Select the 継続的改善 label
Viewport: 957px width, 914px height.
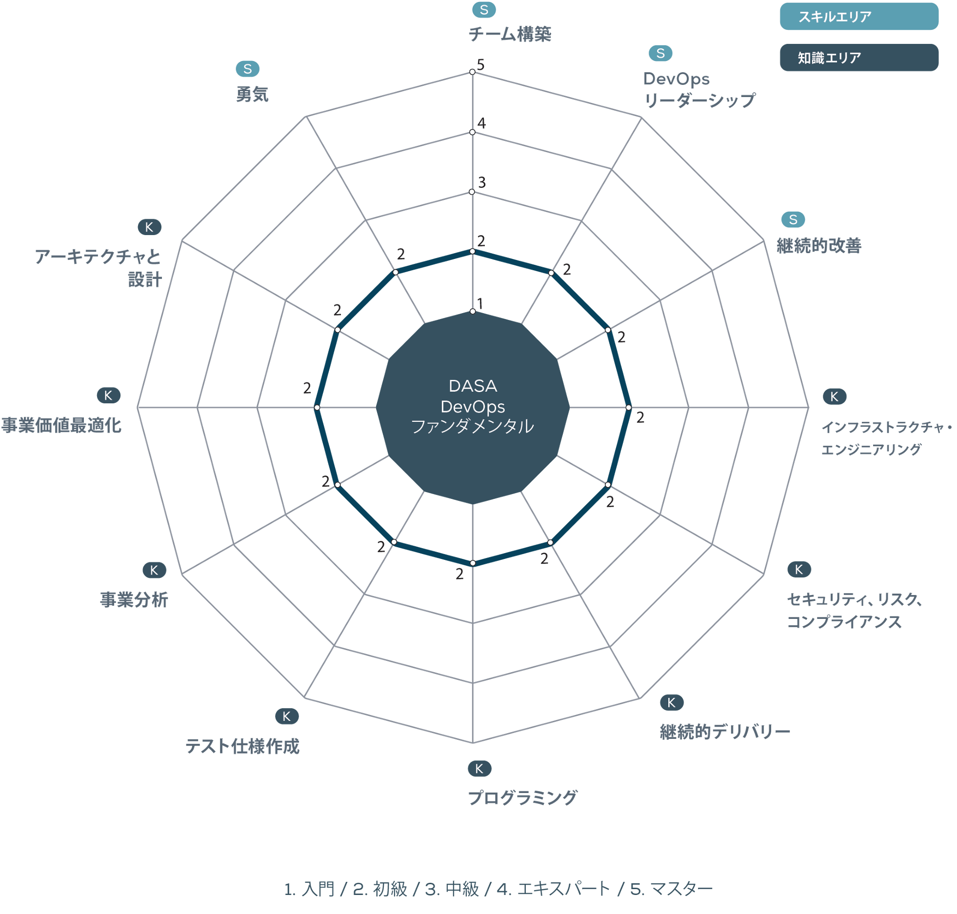point(818,245)
